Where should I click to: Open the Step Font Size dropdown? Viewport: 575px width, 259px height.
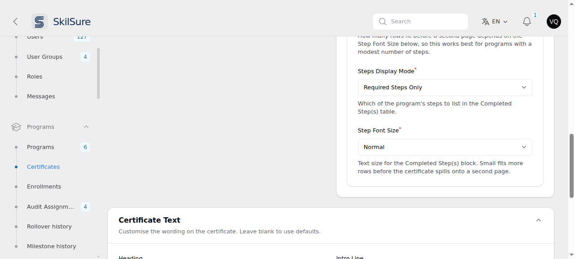(x=445, y=147)
